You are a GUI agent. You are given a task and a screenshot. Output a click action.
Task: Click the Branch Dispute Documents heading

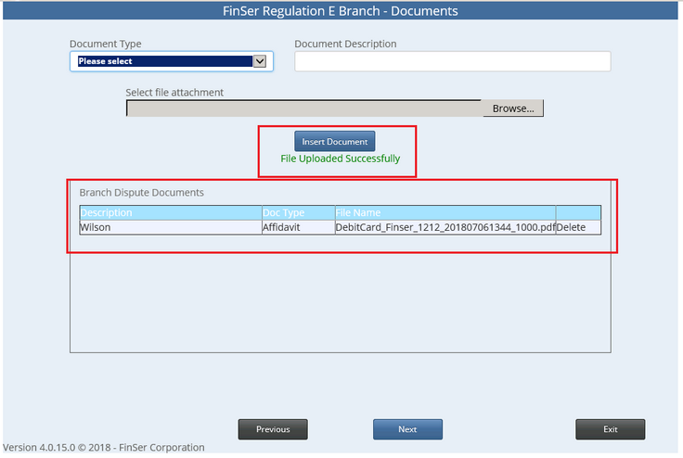(x=142, y=193)
